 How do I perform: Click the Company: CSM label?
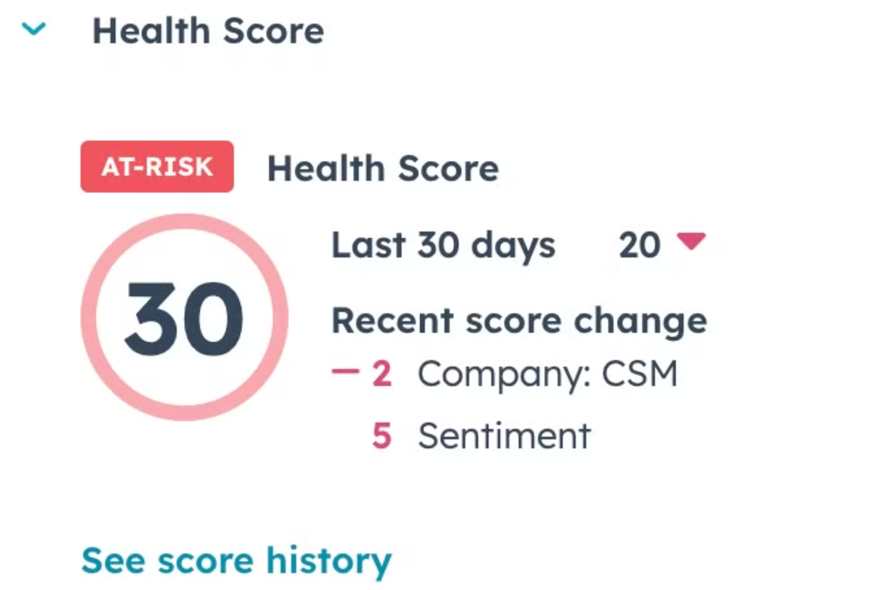point(547,375)
